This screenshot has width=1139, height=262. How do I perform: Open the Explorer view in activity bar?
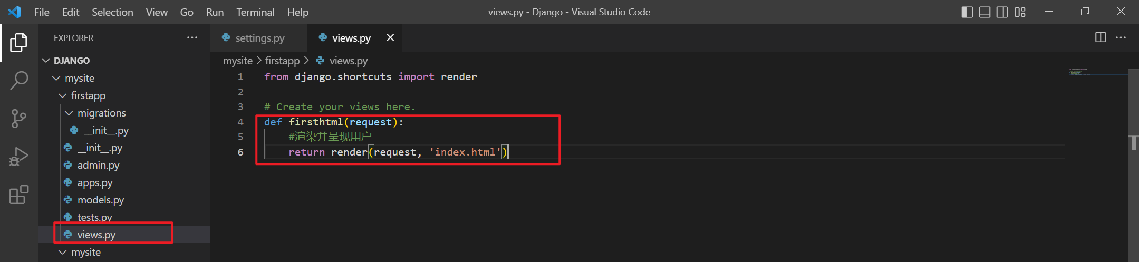tap(19, 43)
